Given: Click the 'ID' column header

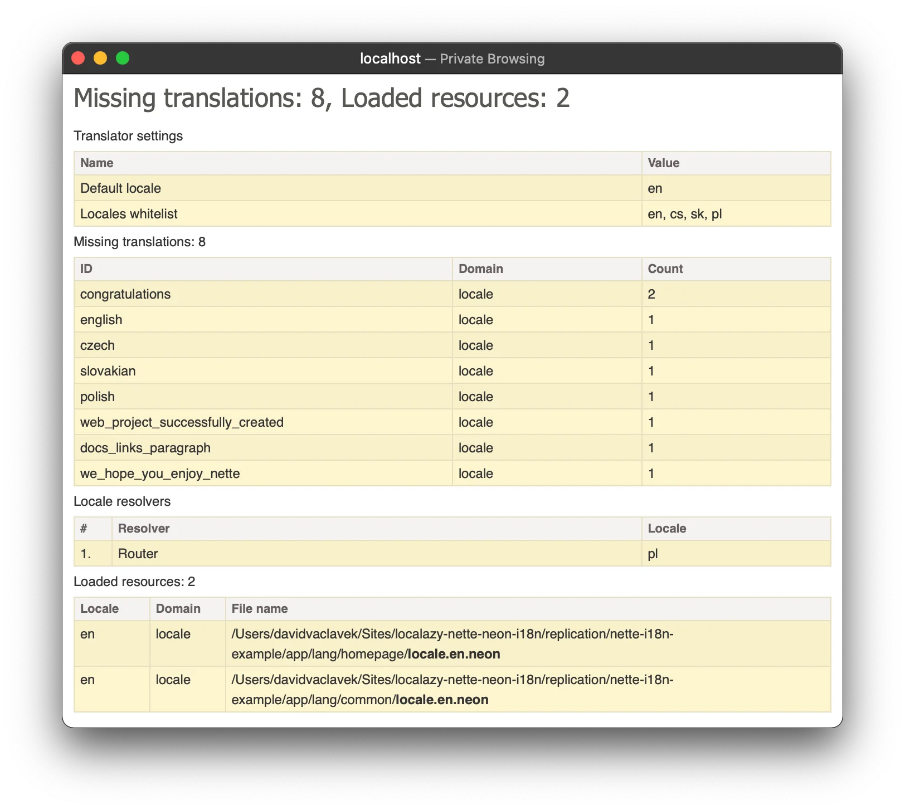Looking at the screenshot, I should [86, 269].
